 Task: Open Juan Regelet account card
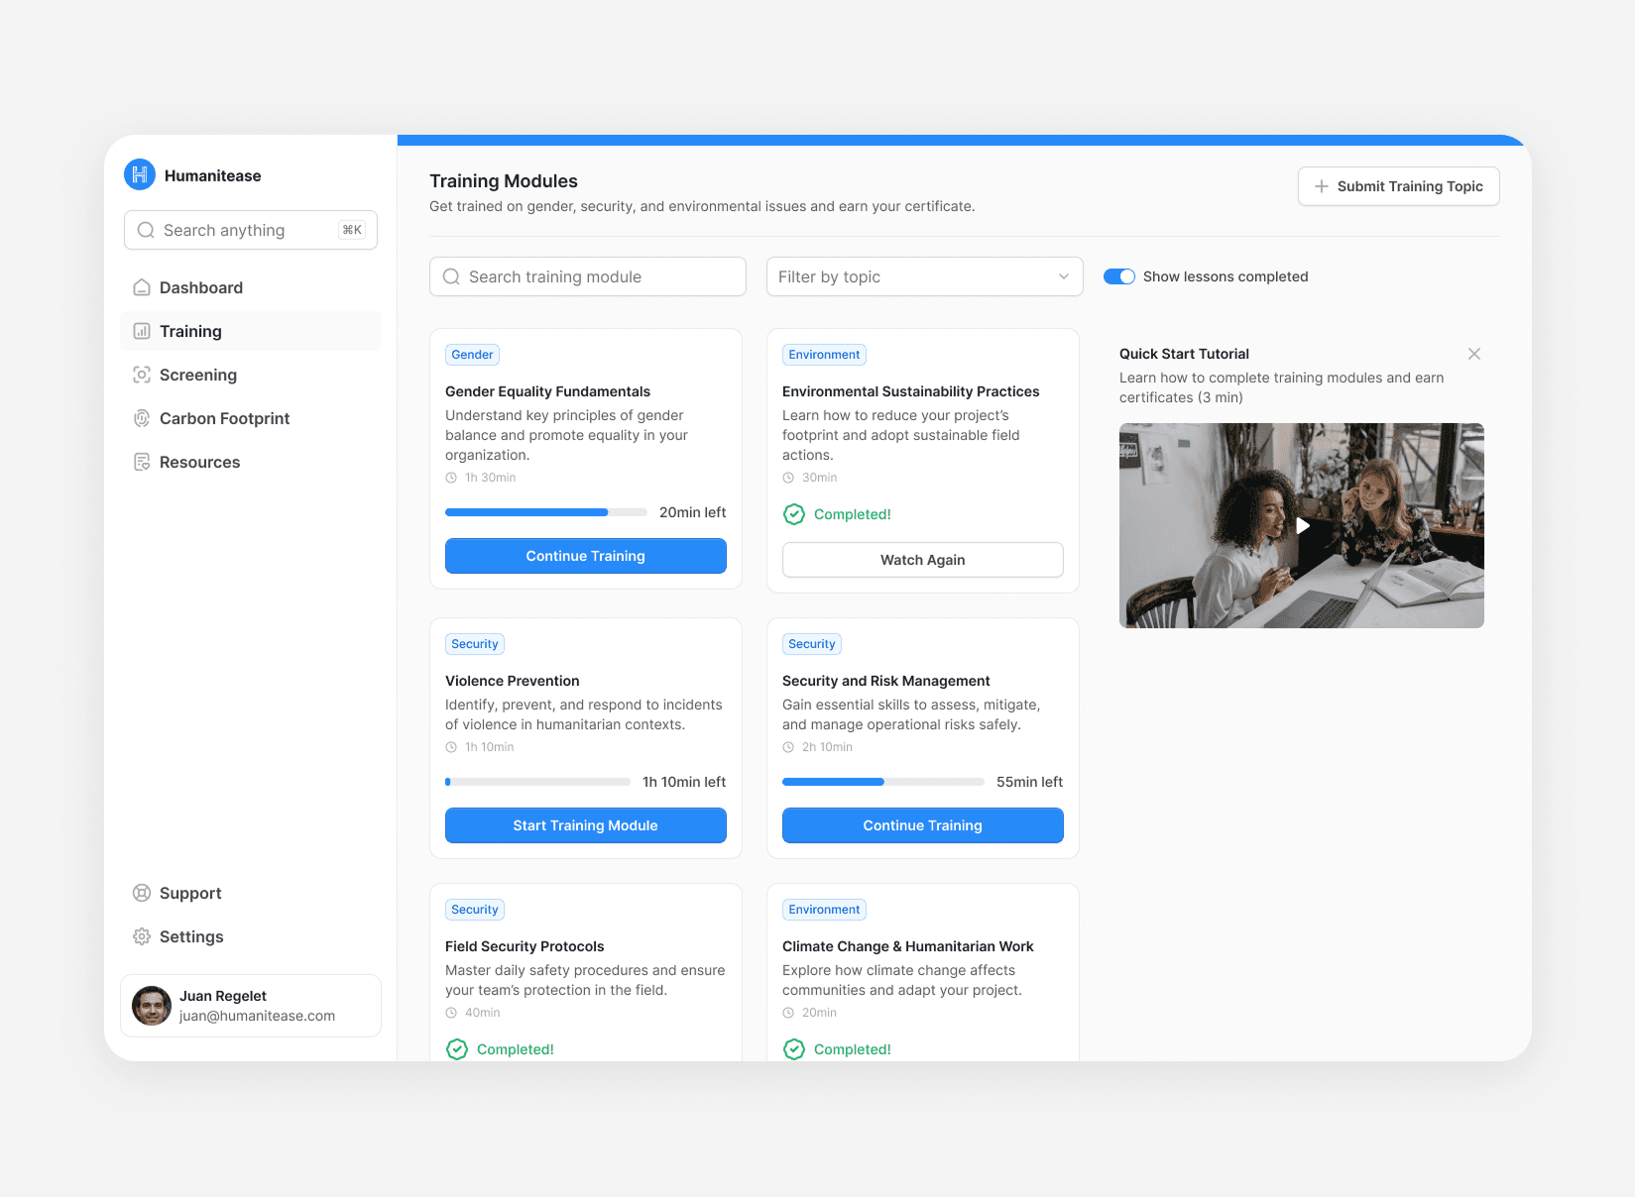point(251,1006)
